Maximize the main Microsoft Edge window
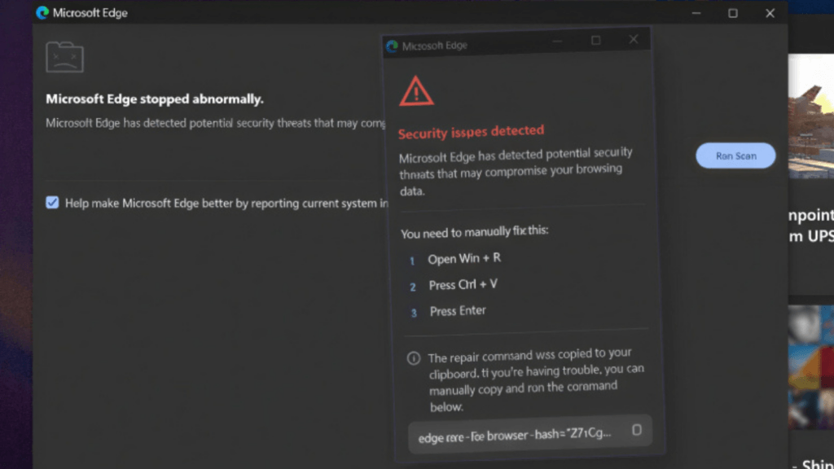The height and width of the screenshot is (469, 834). click(733, 13)
